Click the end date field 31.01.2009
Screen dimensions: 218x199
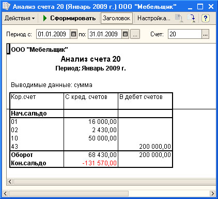click(105, 34)
